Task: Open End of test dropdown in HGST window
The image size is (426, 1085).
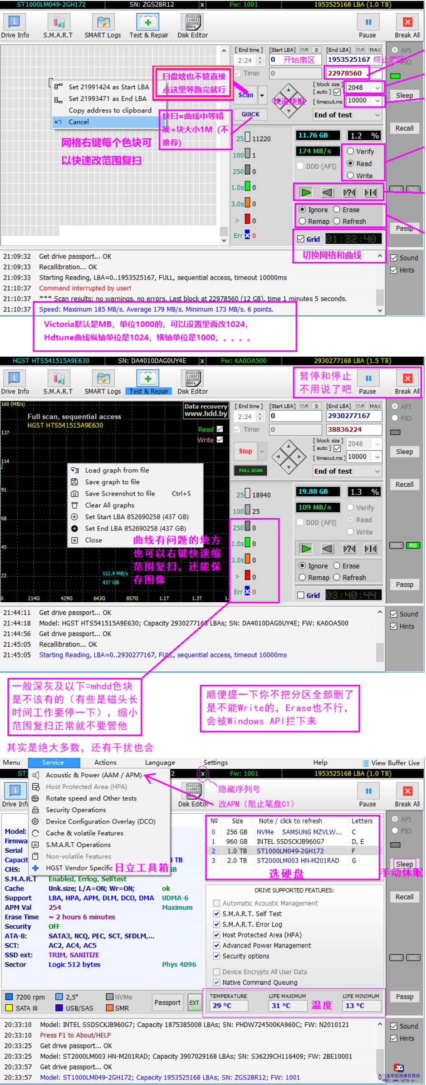Action: pyautogui.click(x=347, y=471)
